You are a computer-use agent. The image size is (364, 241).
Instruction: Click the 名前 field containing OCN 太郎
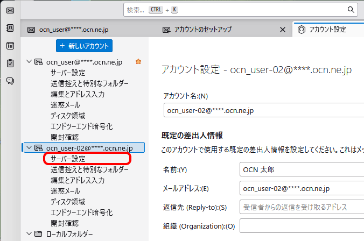point(301,170)
